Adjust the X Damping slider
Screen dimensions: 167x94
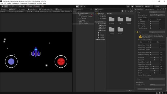pyautogui.click(x=154, y=22)
